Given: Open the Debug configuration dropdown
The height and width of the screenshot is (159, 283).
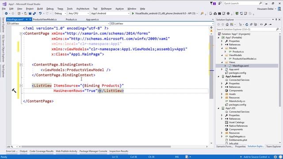Looking at the screenshot, I should 60,13.
